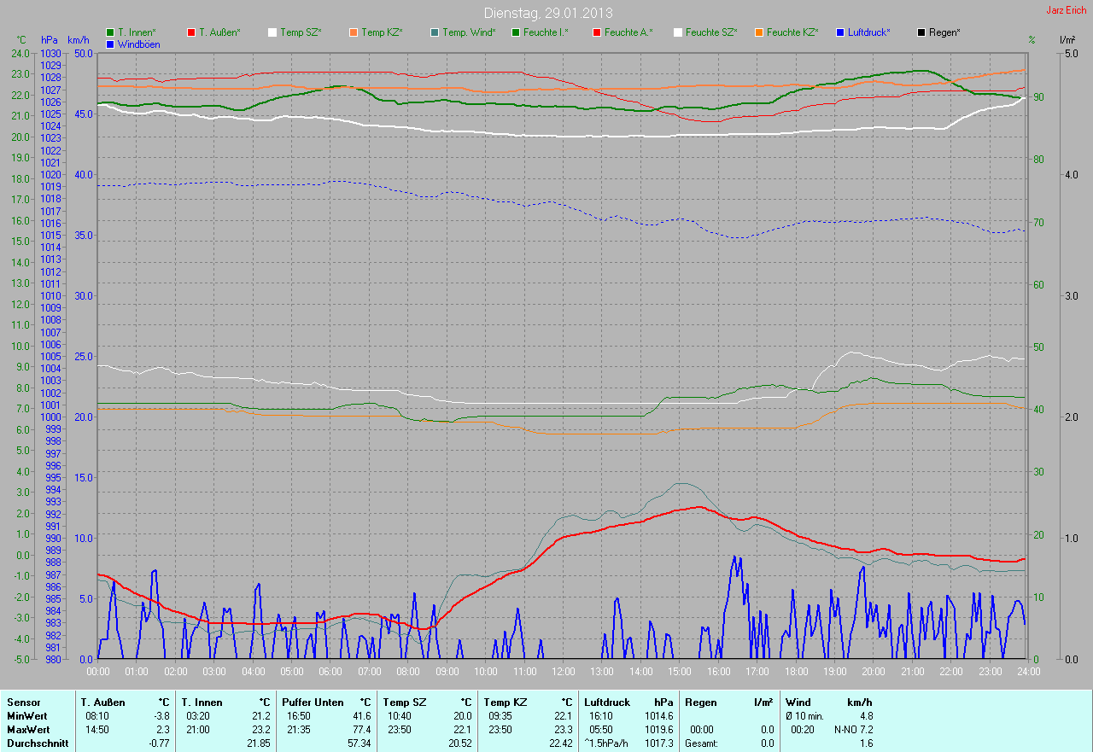Toggle the Windböen legend entry label
Screen dimensions: 1093x752
pyautogui.click(x=138, y=44)
